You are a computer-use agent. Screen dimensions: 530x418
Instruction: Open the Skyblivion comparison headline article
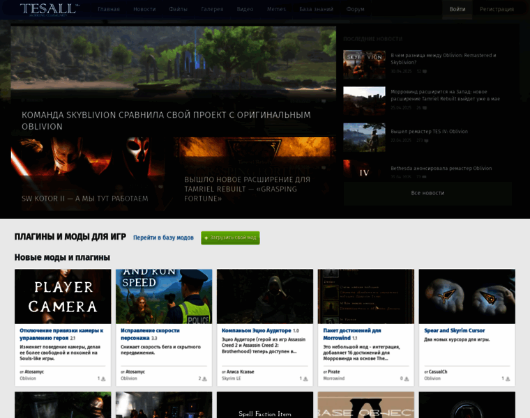[x=166, y=121]
